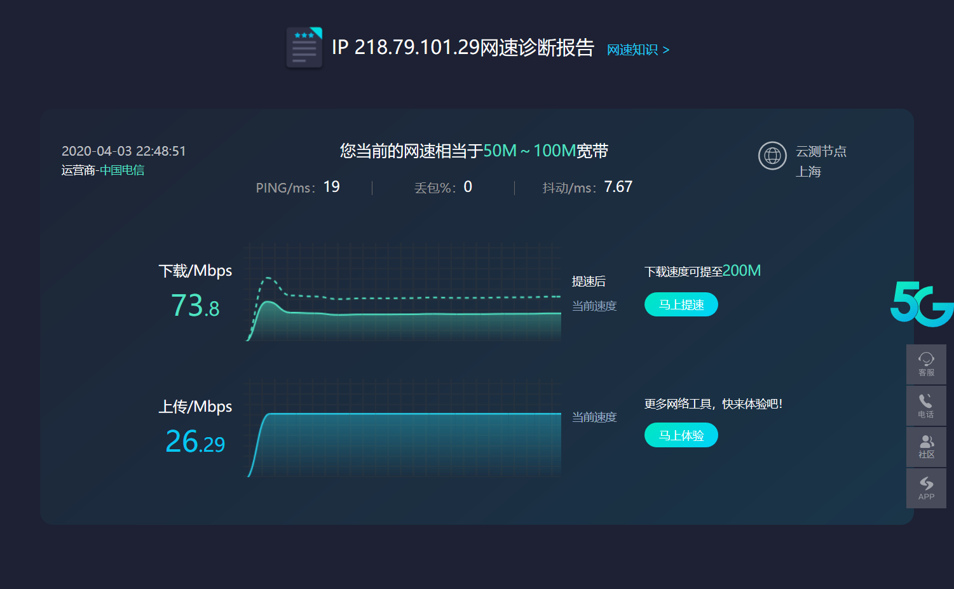Screen dimensions: 954x589
Task: Open the 网速知识 knowledge link
Action: tap(632, 50)
